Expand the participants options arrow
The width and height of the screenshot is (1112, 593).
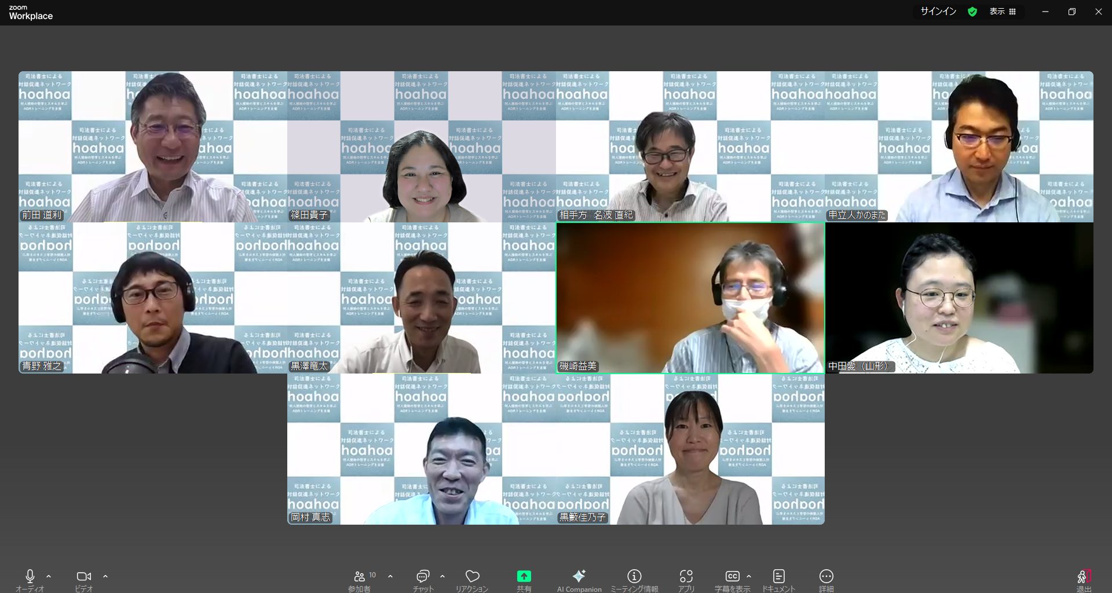click(390, 576)
